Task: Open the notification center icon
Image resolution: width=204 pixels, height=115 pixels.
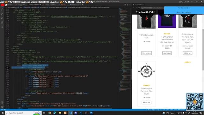Action: 200,113
